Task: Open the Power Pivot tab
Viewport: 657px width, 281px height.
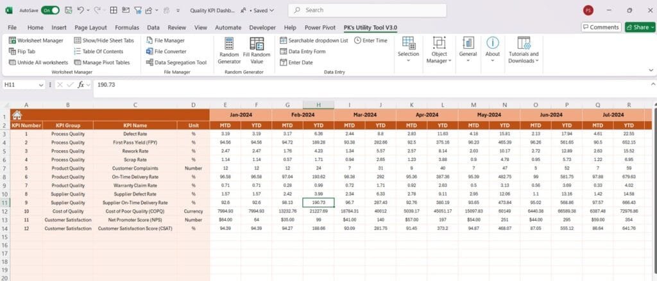Action: coord(320,27)
